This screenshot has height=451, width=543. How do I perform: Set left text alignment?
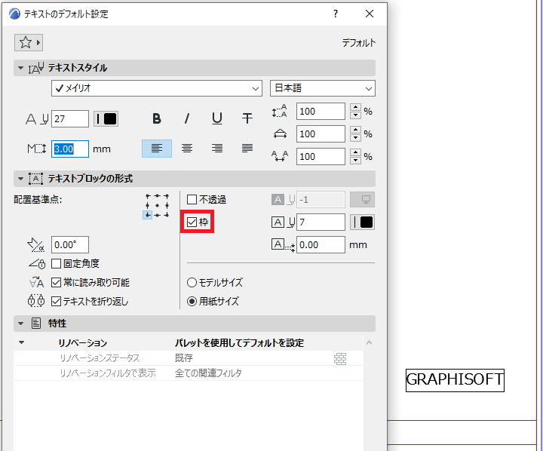click(x=157, y=149)
